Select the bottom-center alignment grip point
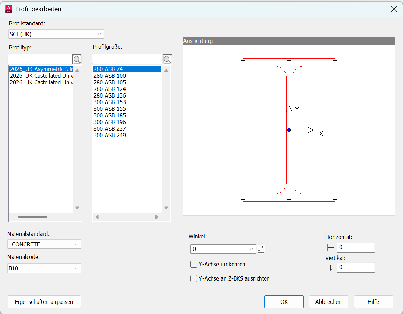Screen dimensions: 403x314 point(289,201)
